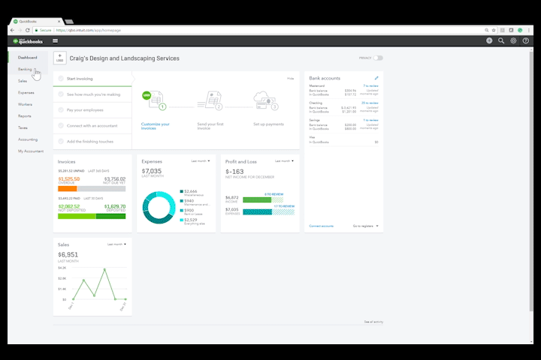
Task: Click the orange overdue invoices bar
Action: pyautogui.click(x=68, y=189)
